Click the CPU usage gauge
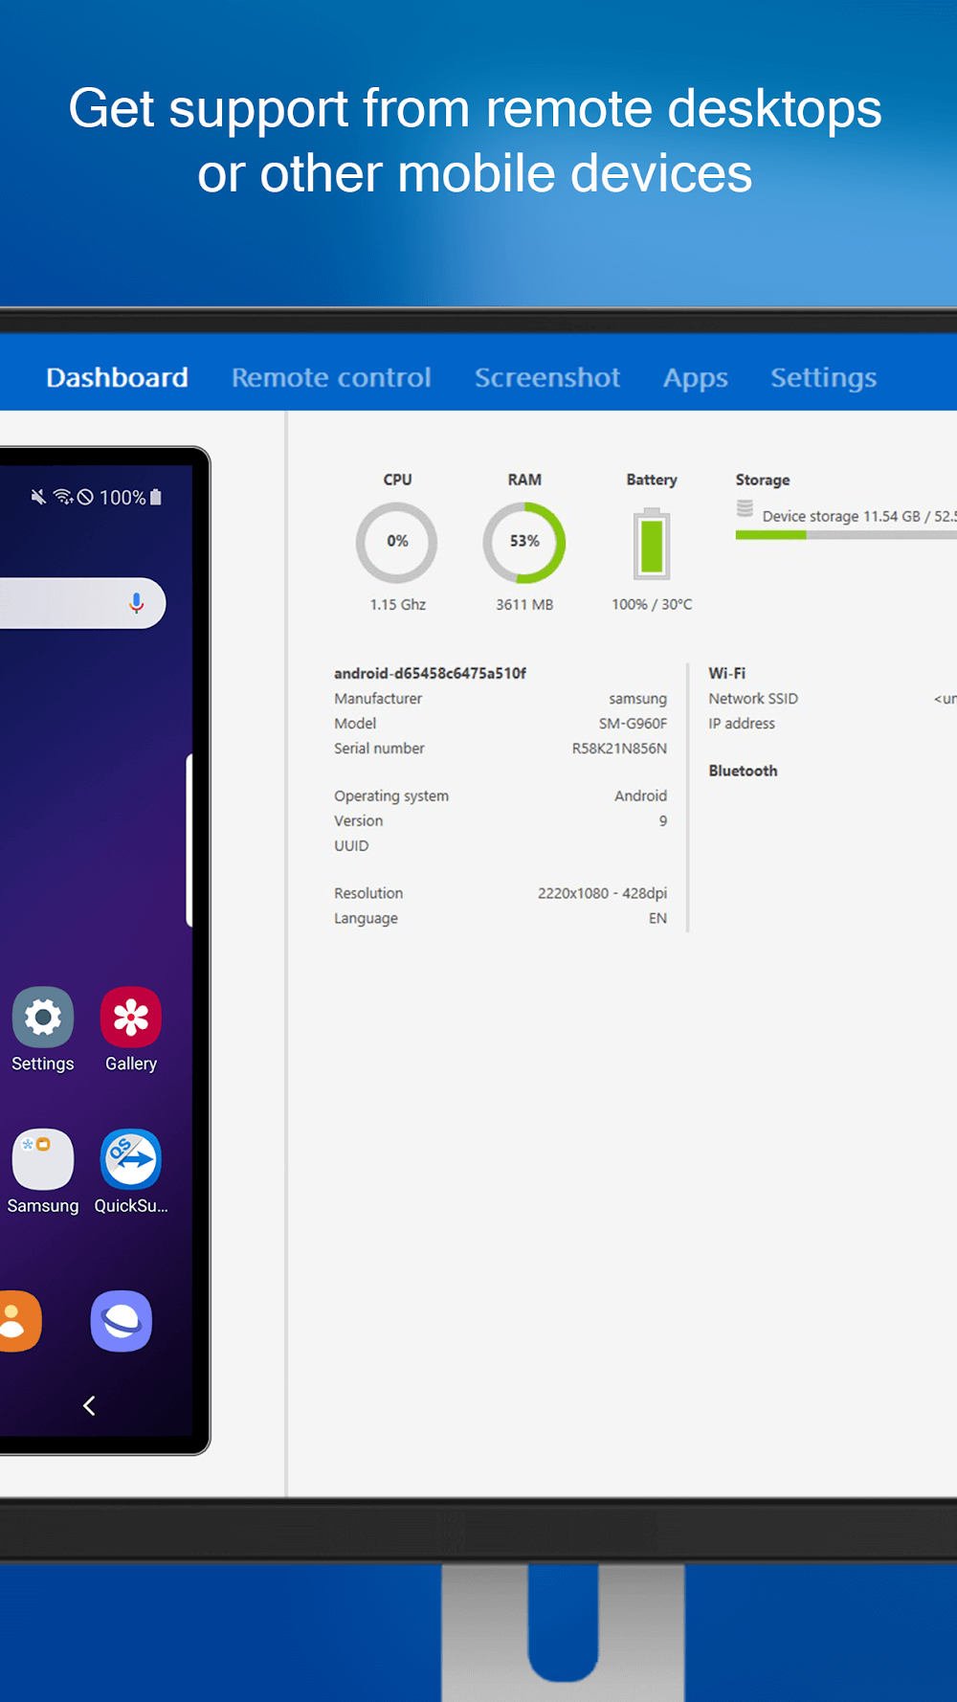The image size is (957, 1702). (397, 543)
